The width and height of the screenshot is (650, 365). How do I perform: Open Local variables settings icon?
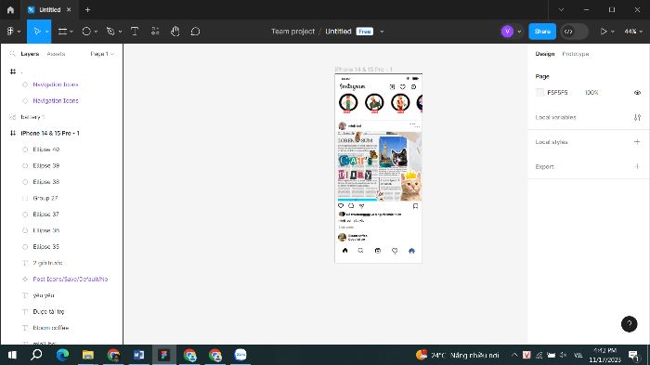(637, 117)
